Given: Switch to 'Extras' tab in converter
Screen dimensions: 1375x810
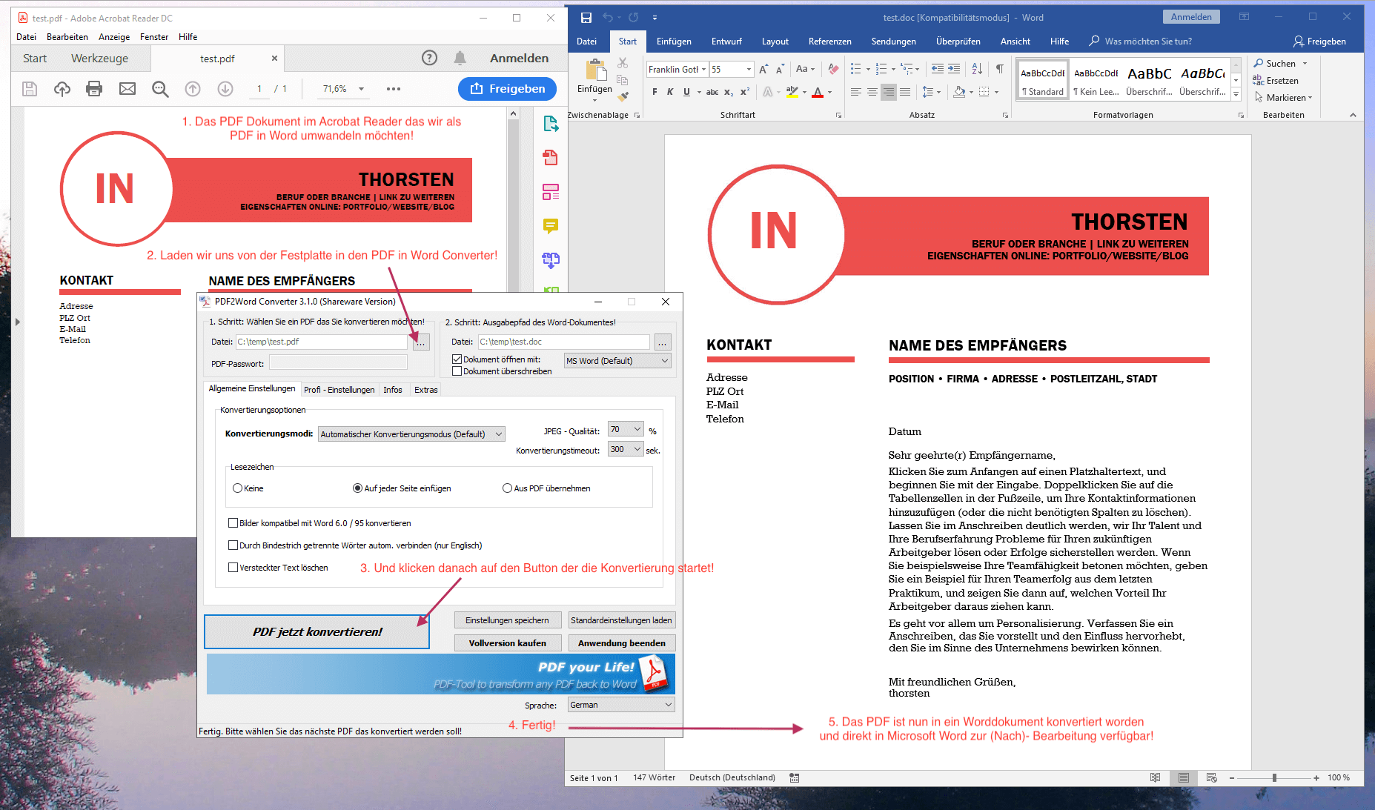Looking at the screenshot, I should [425, 390].
